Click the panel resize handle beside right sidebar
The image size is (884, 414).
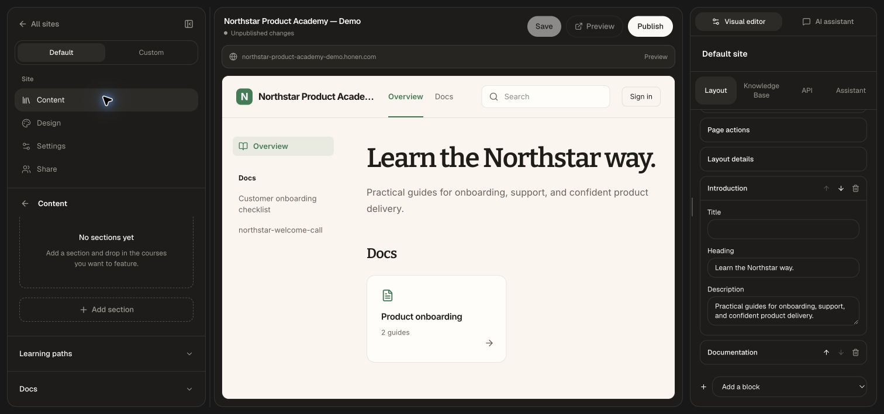(692, 207)
